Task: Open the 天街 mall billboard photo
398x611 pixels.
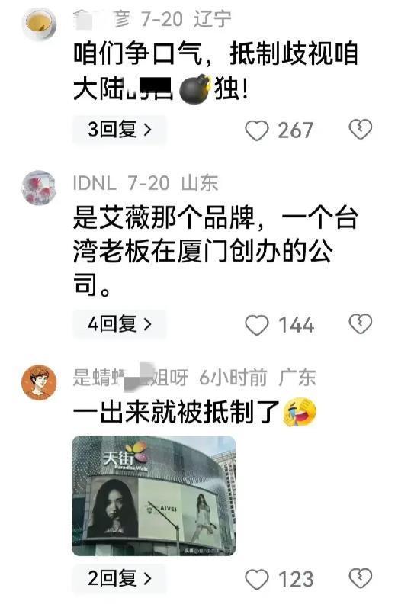Action: click(154, 495)
